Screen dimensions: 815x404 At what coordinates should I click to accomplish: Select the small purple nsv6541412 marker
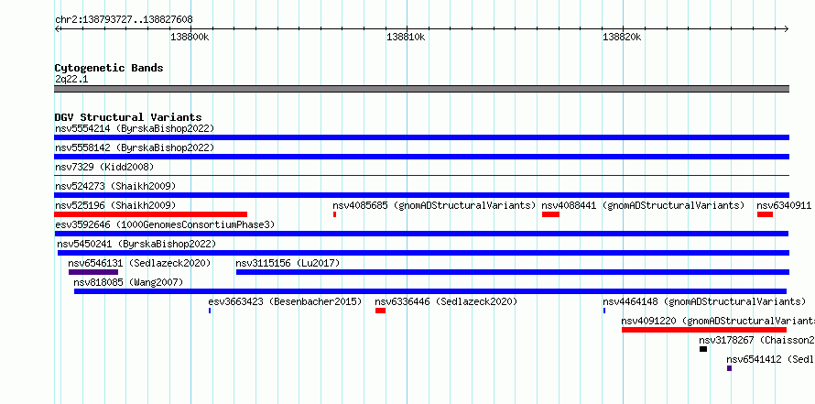[729, 368]
